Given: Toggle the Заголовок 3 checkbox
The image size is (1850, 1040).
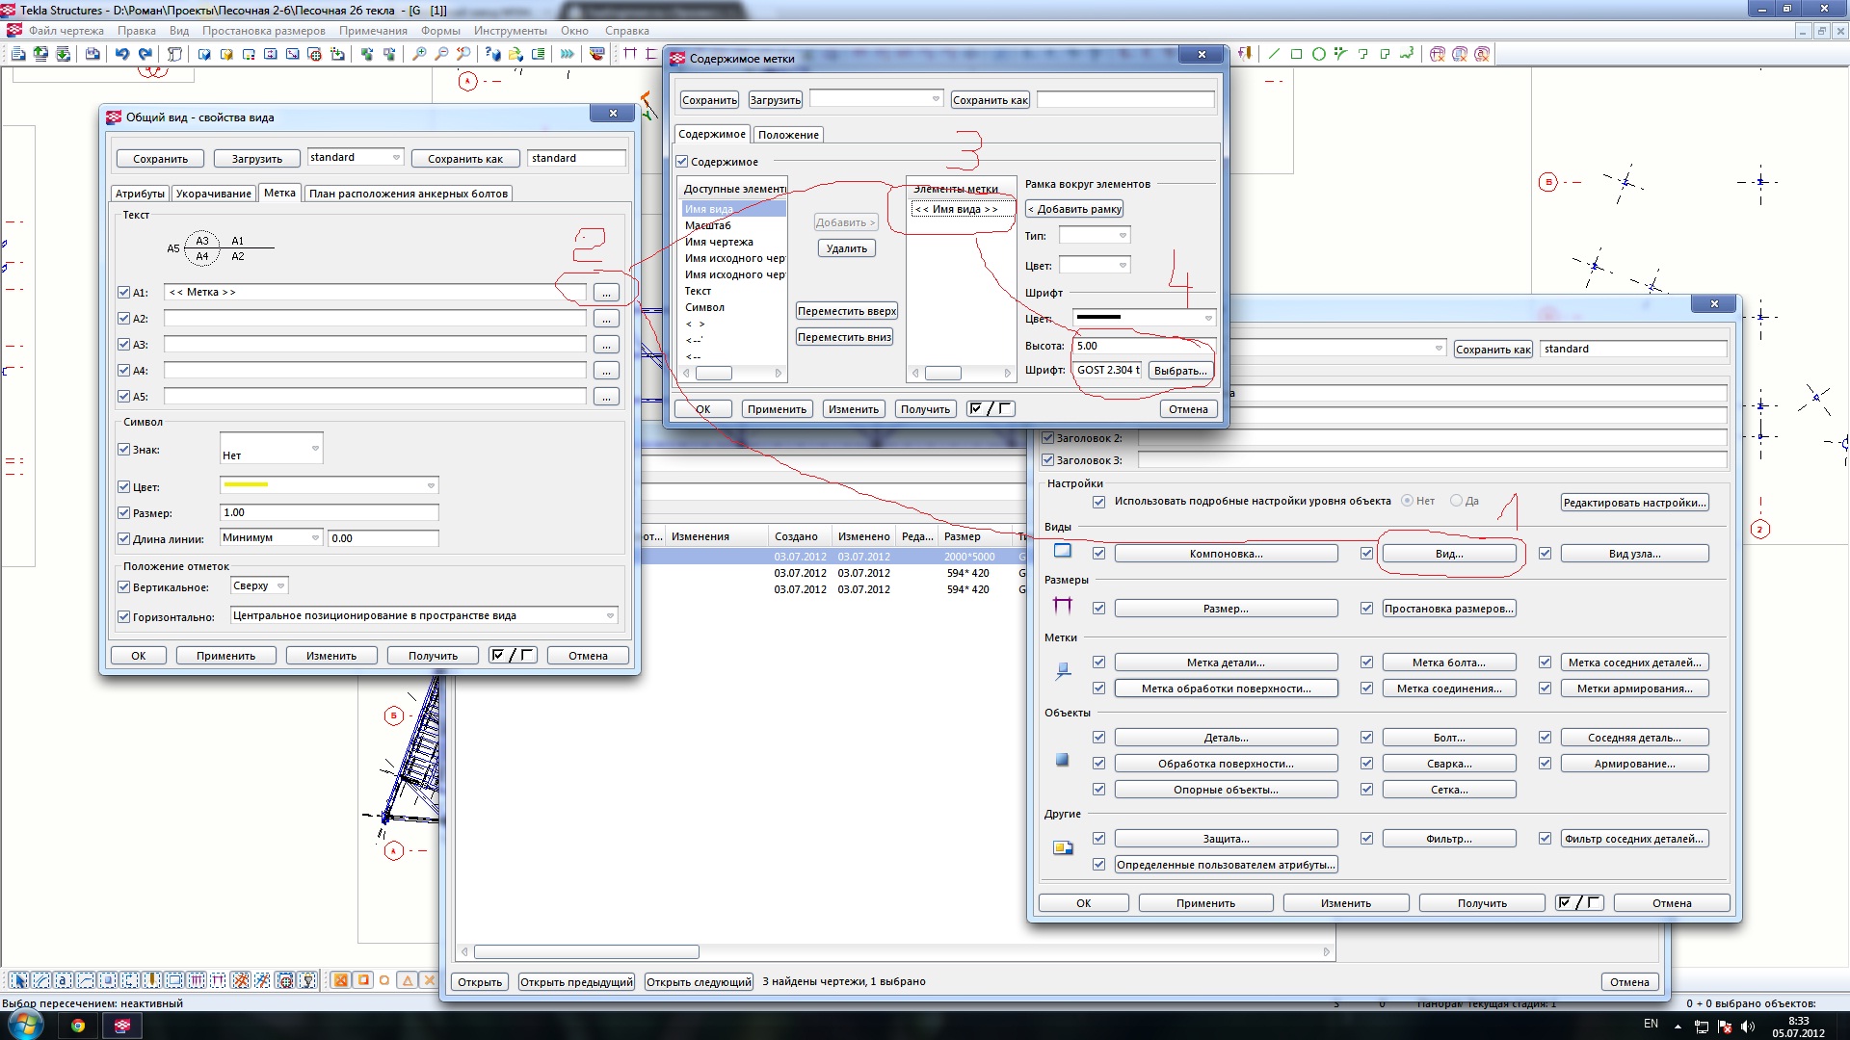Looking at the screenshot, I should (1048, 460).
